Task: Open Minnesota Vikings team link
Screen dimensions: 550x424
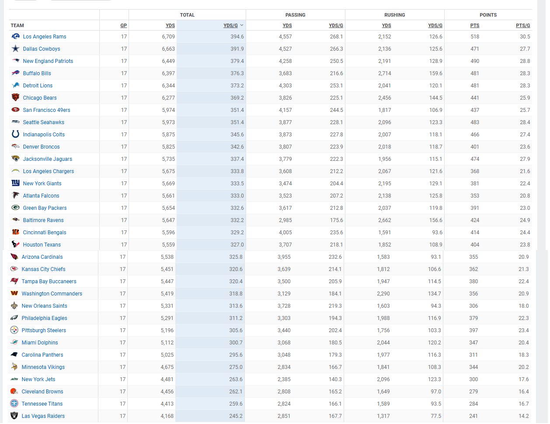Action: (x=43, y=367)
